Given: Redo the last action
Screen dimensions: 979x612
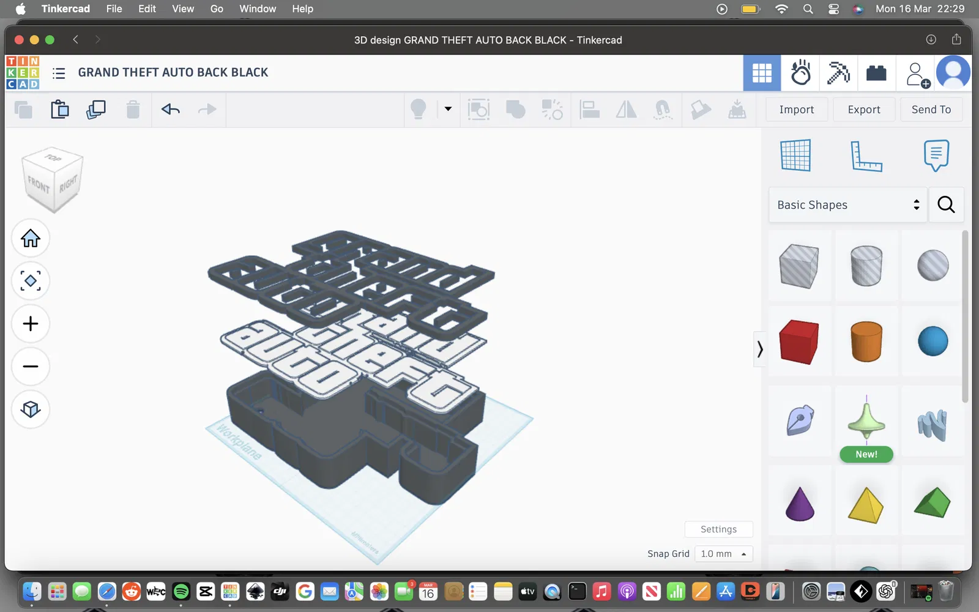Looking at the screenshot, I should pos(207,110).
